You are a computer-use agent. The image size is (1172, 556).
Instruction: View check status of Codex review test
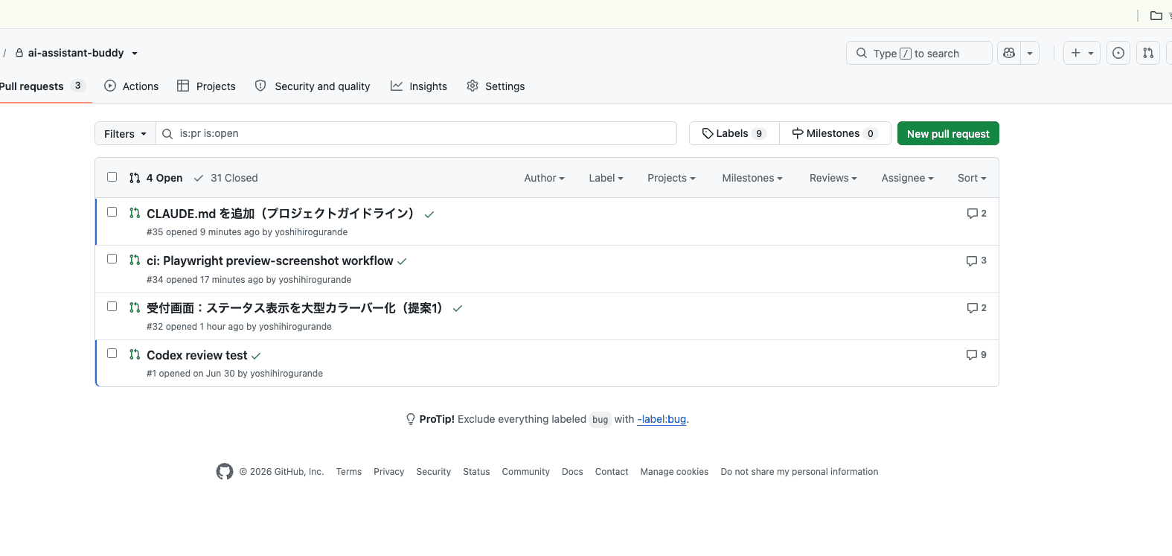pos(256,356)
